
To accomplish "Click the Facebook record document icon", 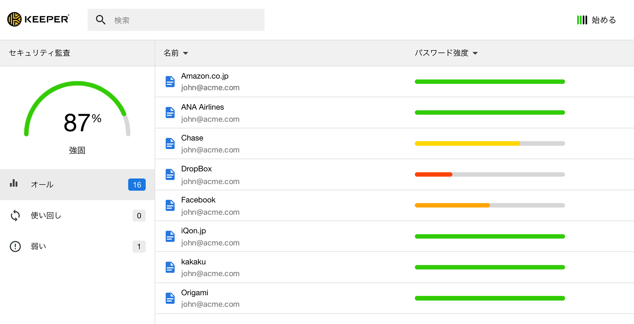I will pyautogui.click(x=170, y=205).
